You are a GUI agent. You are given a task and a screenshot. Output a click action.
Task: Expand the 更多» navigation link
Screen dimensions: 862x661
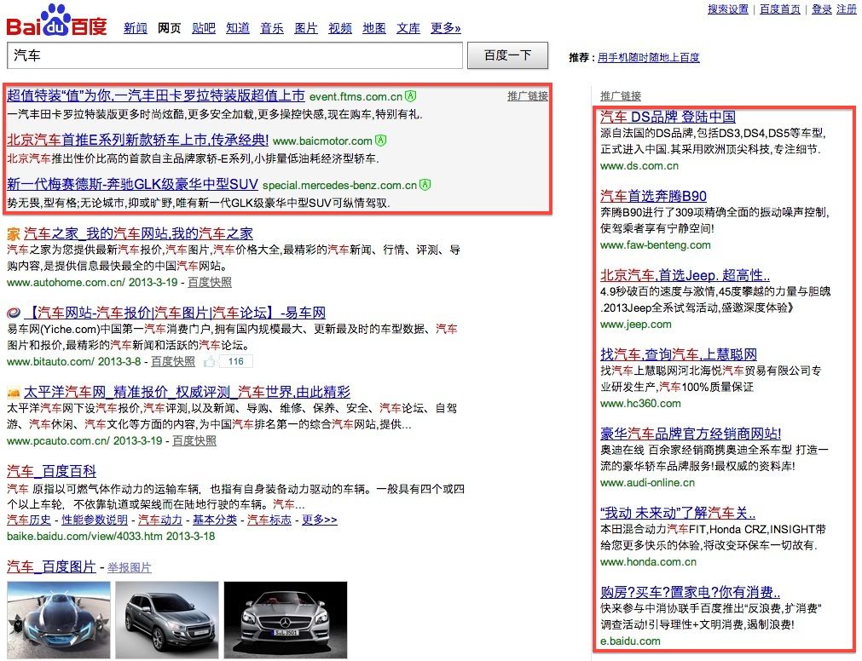tap(445, 28)
